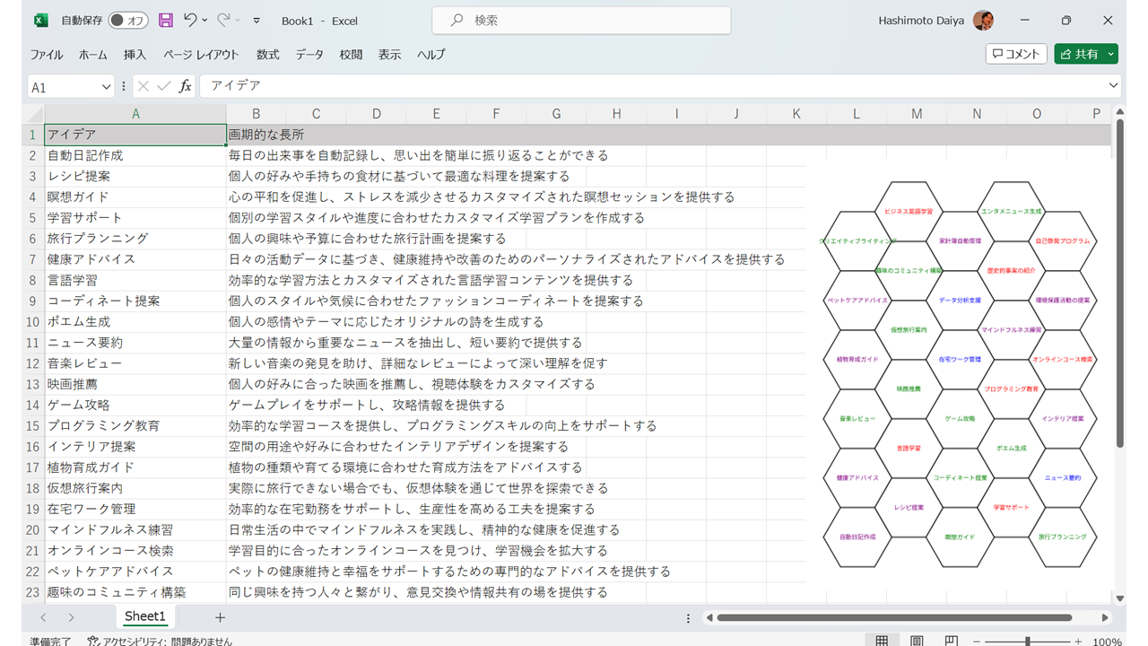
Task: Open the データ ribbon tab
Action: click(309, 55)
